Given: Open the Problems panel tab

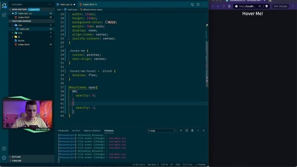Looking at the screenshot, I should [63, 131].
